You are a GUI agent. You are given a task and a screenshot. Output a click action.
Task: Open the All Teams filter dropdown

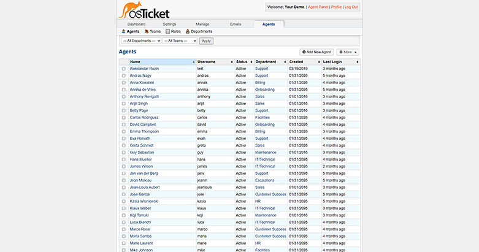click(180, 40)
